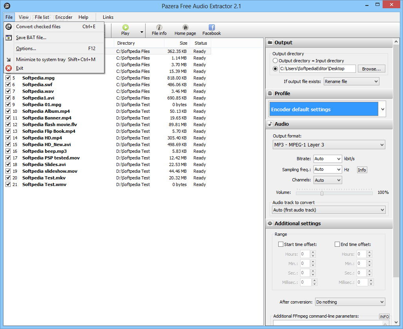Open the Links menu
The width and height of the screenshot is (403, 329).
click(108, 17)
